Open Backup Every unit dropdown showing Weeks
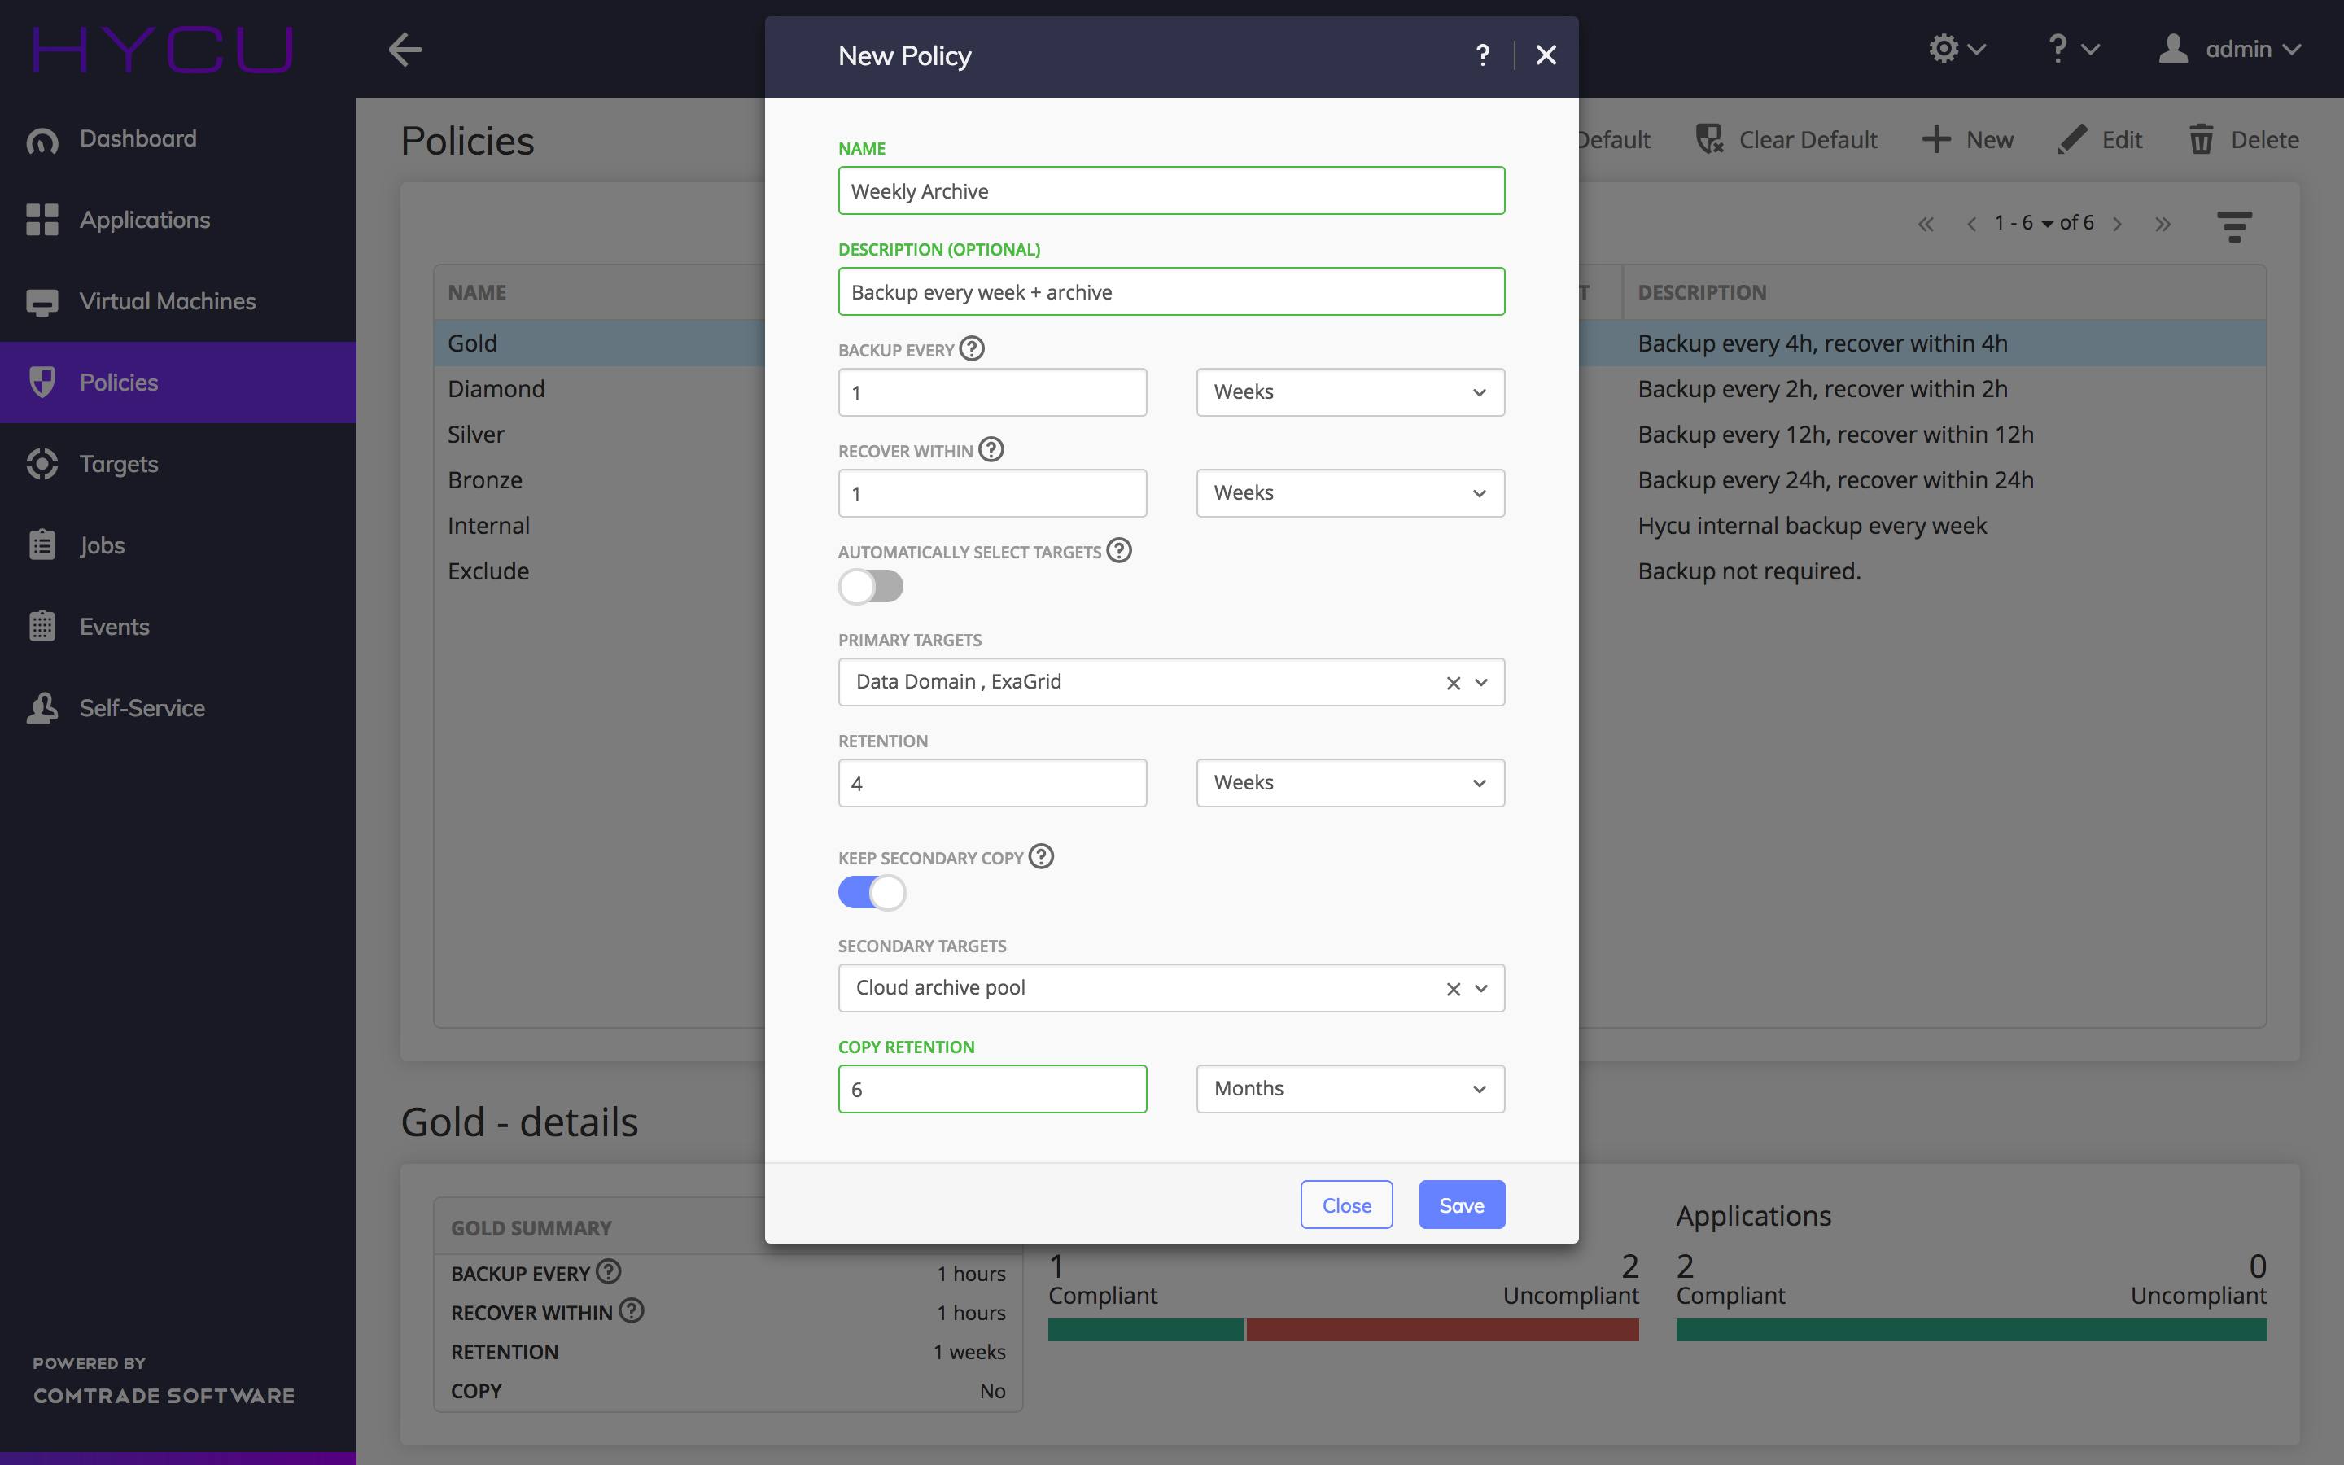 1349,392
